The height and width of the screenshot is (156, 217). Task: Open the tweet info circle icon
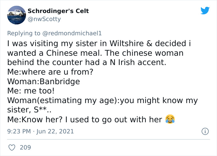[x=205, y=131]
